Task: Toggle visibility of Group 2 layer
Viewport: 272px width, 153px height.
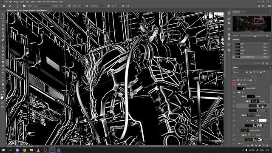Action: 234,135
